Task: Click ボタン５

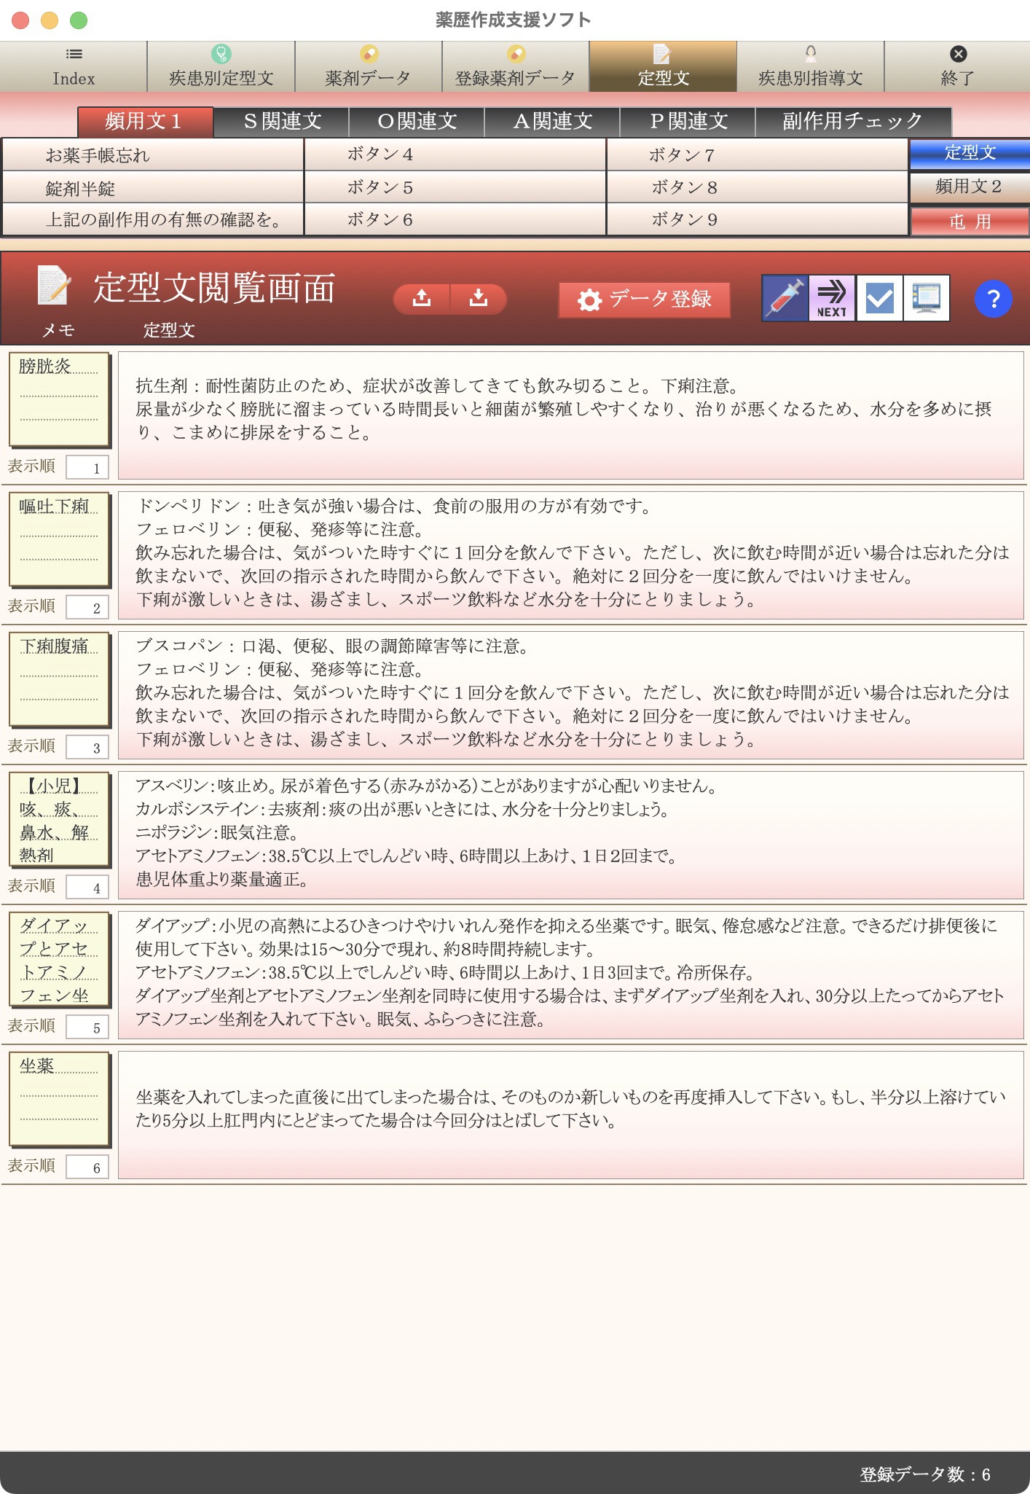Action: coord(455,187)
